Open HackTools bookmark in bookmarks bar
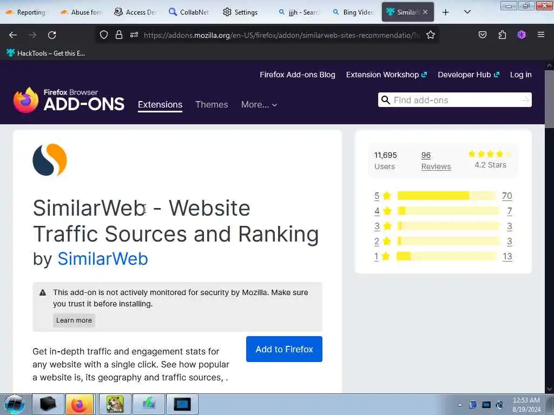This screenshot has height=415, width=554. (x=46, y=53)
